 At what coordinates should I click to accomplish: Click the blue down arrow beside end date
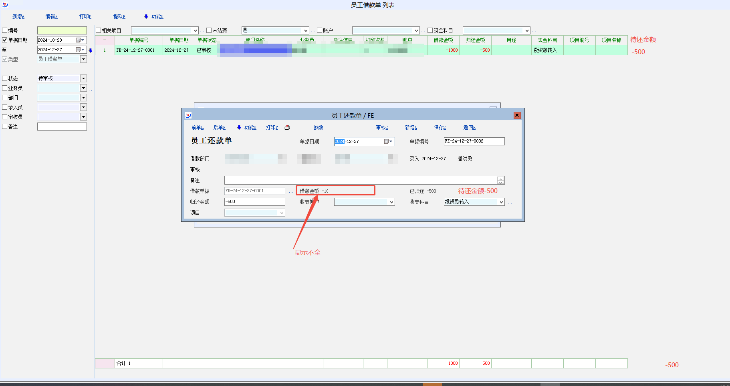pyautogui.click(x=91, y=50)
